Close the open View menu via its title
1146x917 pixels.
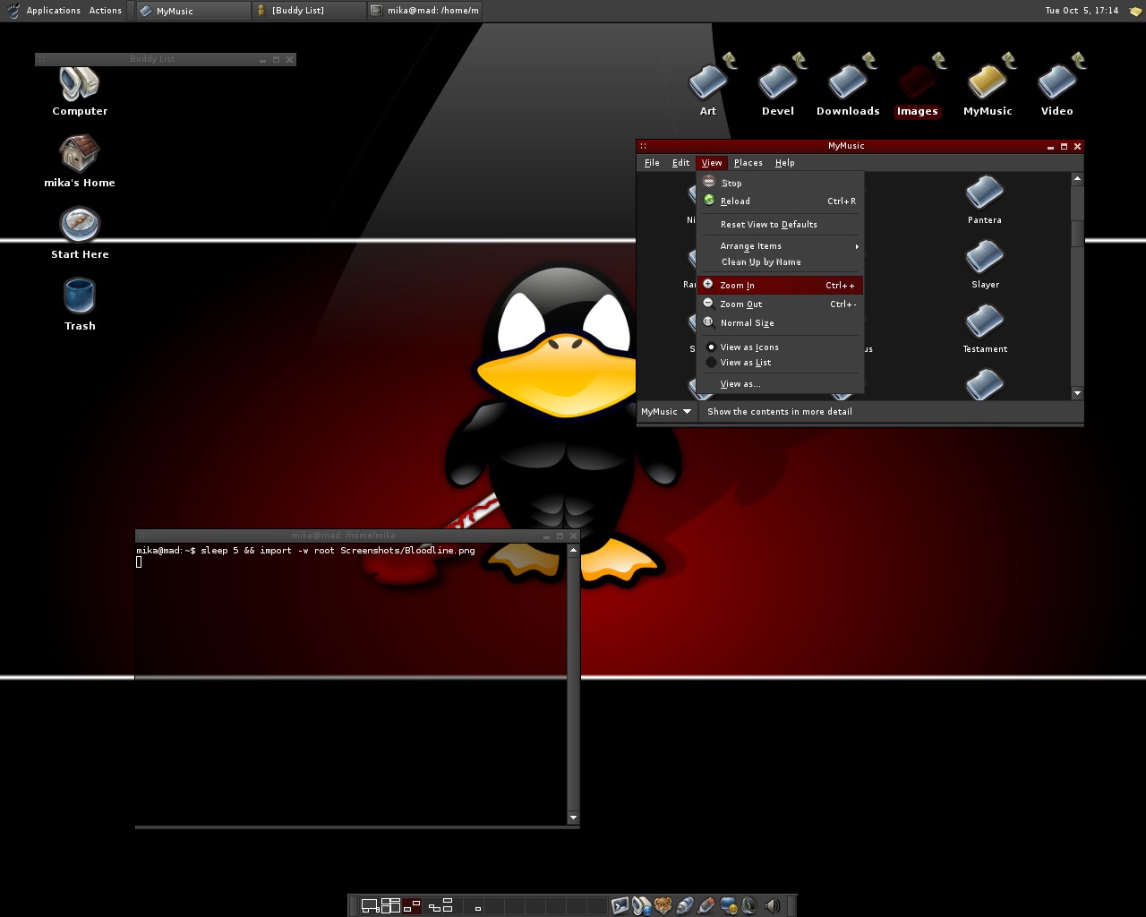[x=712, y=163]
